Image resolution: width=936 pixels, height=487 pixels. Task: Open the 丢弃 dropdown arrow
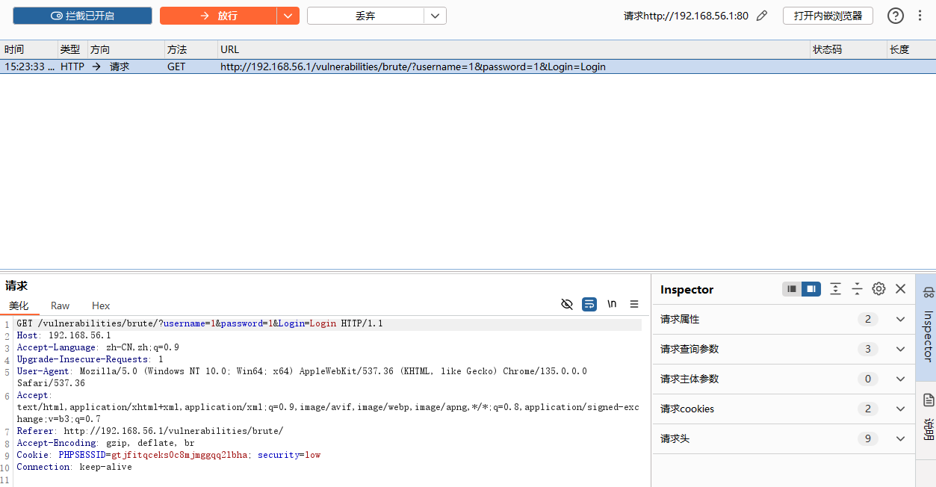coord(436,16)
